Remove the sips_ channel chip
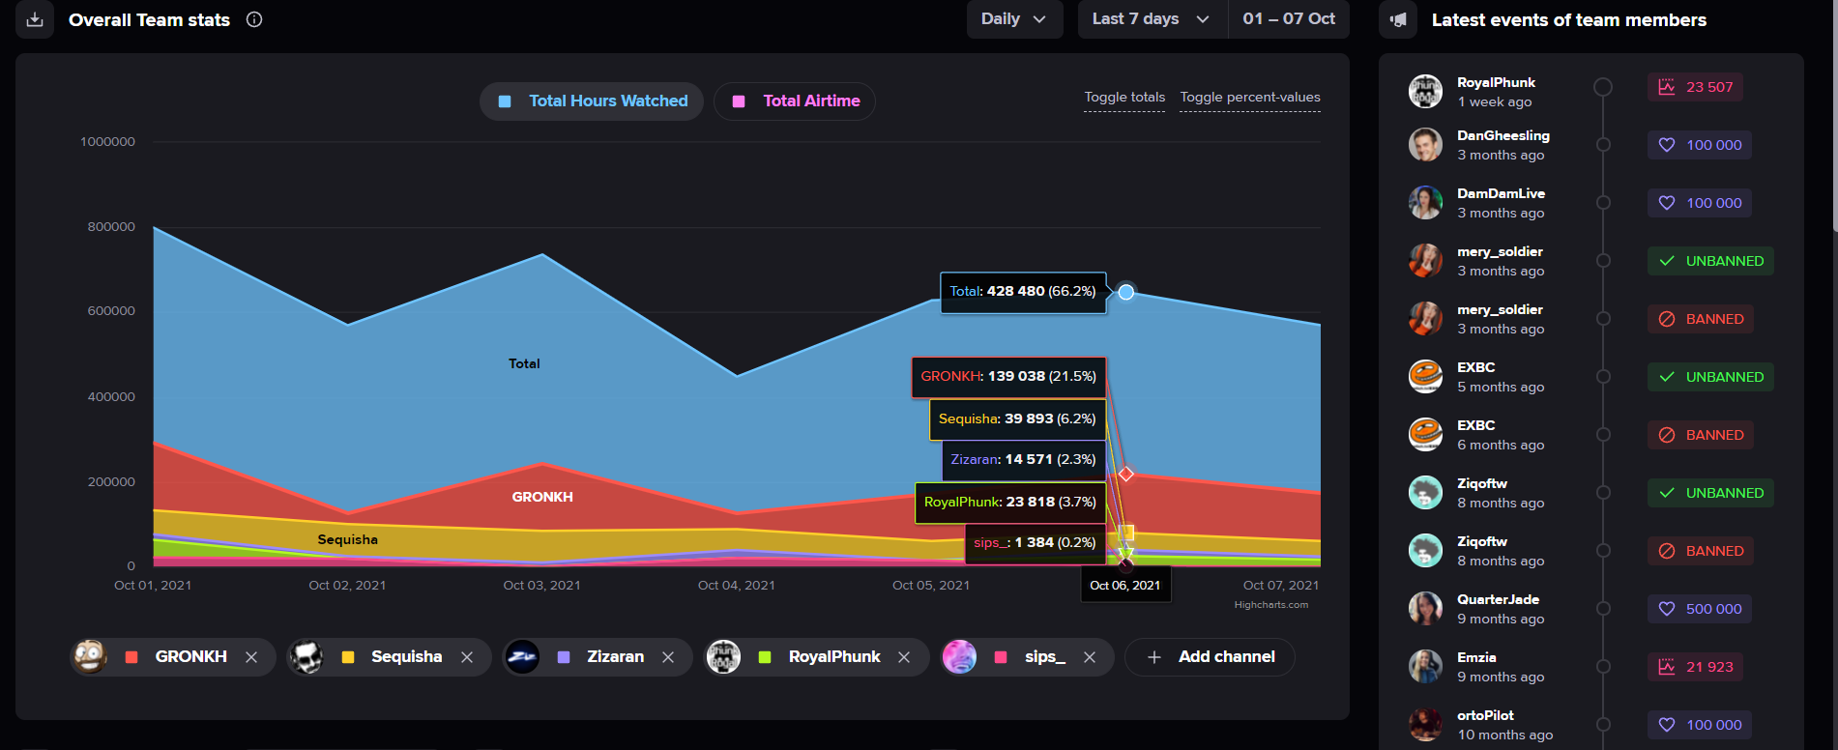 pyautogui.click(x=1090, y=657)
